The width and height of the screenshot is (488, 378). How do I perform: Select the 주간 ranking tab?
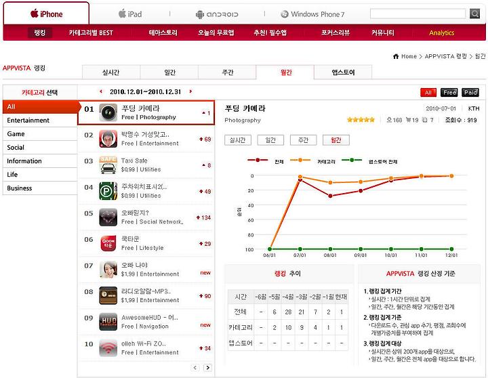coord(227,72)
